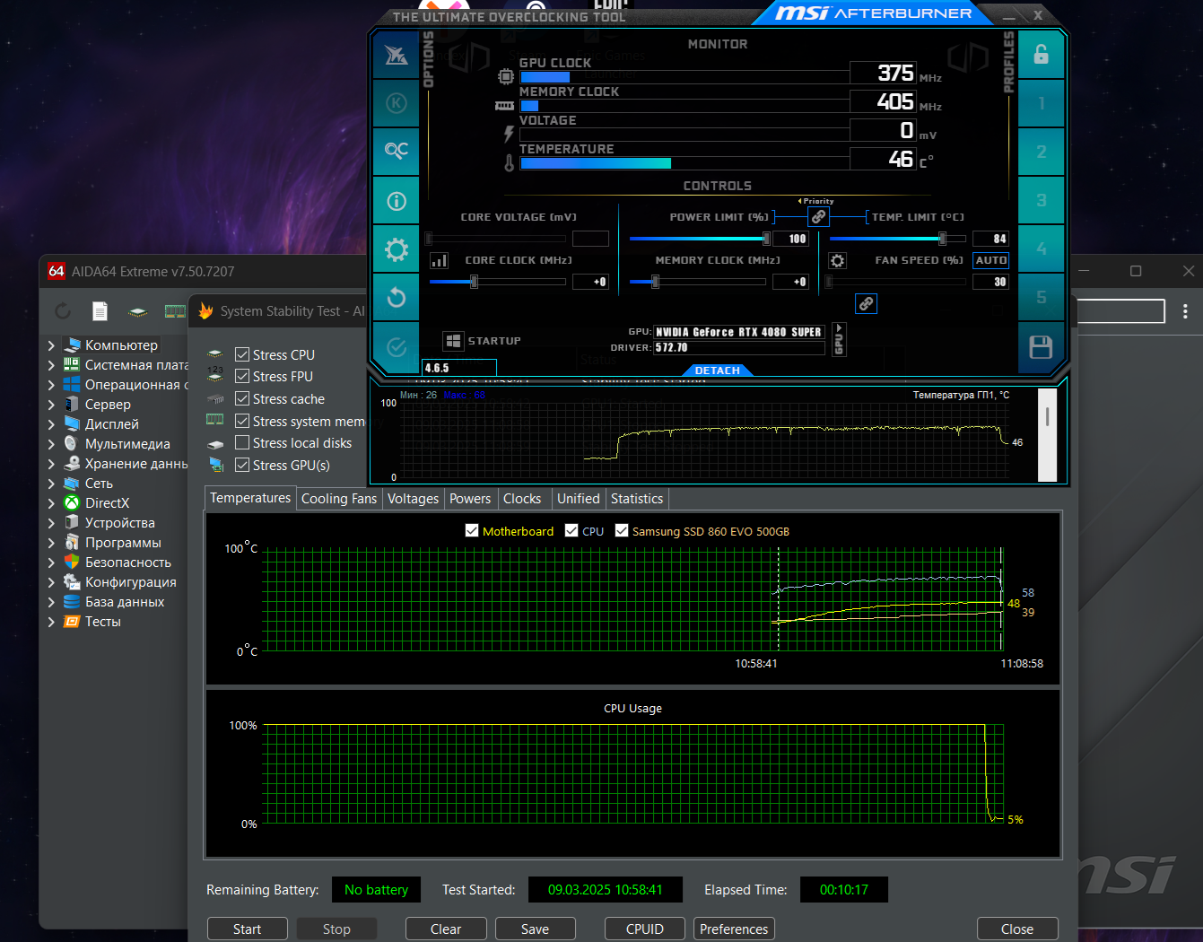The height and width of the screenshot is (942, 1203).
Task: Switch to the Powers tab
Action: pyautogui.click(x=470, y=499)
